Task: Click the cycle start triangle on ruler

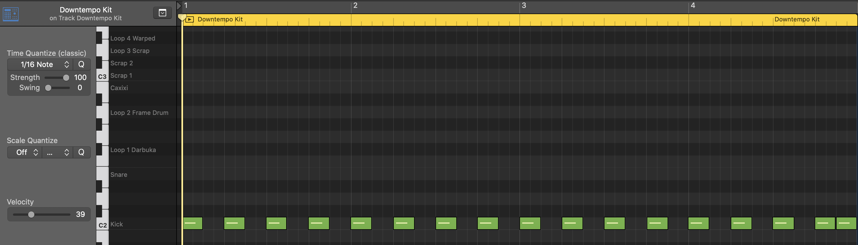Action: coord(179,6)
